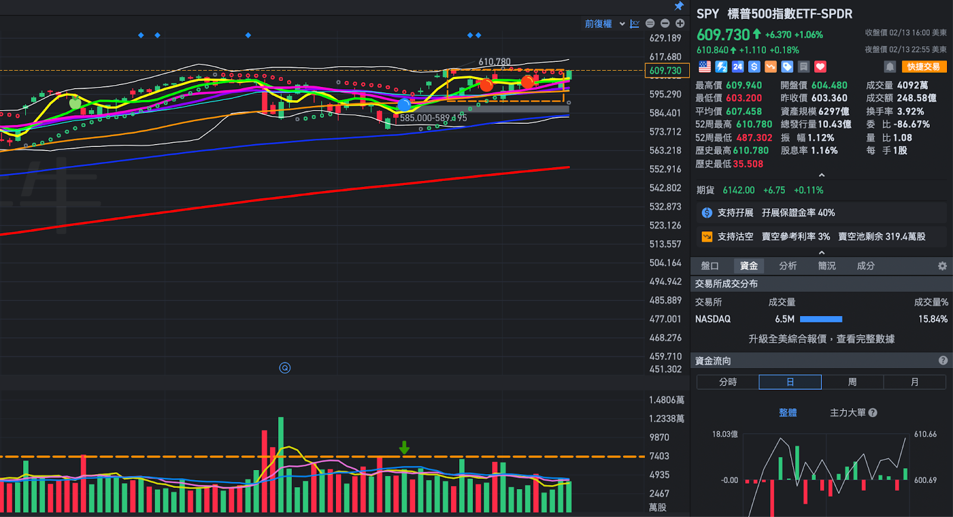Click the orange short-selling trend icon
Viewport: 953px width, 517px height.
pos(771,67)
